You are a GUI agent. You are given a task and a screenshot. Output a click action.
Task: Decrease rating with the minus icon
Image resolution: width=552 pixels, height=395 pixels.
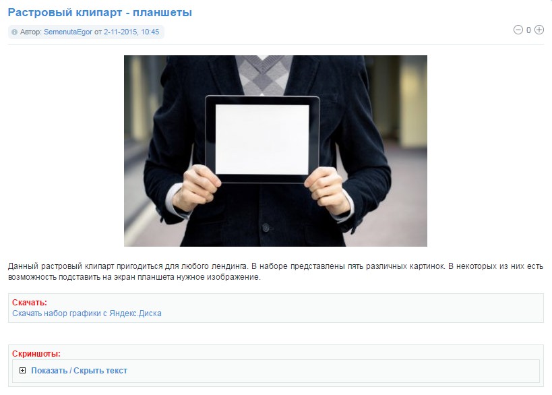click(518, 30)
